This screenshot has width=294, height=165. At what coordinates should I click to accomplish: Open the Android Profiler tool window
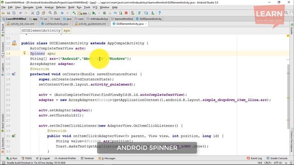65,158
